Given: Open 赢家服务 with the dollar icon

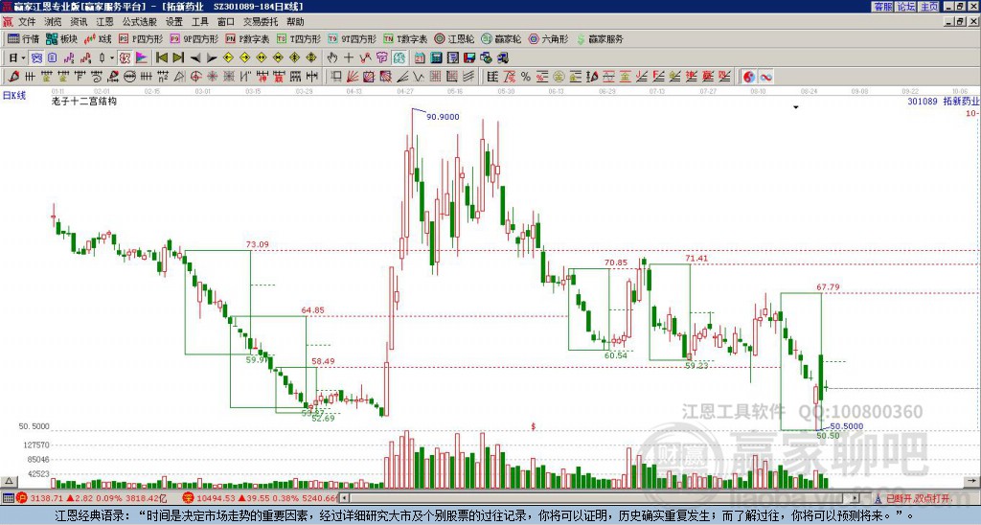Looking at the screenshot, I should 600,38.
